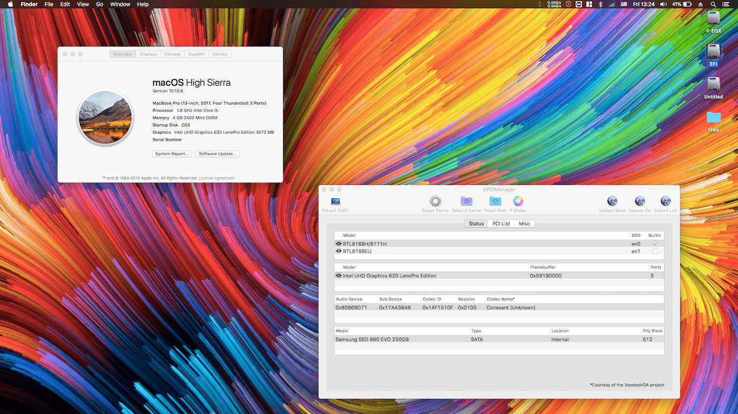This screenshot has width=738, height=414.
Task: Click the Rebuild Cache folder icon
Action: (x=466, y=200)
